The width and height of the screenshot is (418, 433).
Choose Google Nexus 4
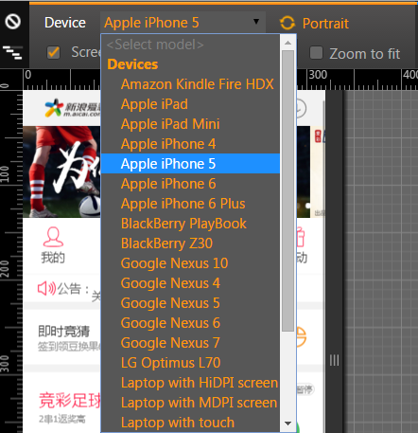tap(190, 283)
